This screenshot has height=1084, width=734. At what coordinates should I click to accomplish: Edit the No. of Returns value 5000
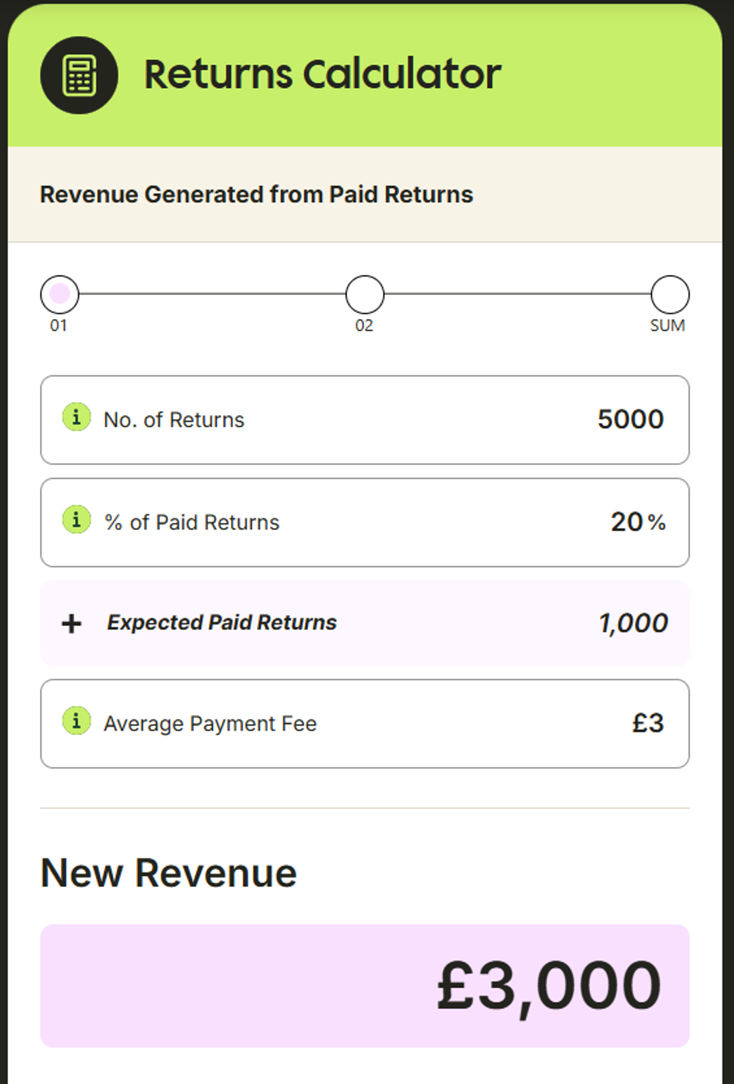[x=631, y=420]
